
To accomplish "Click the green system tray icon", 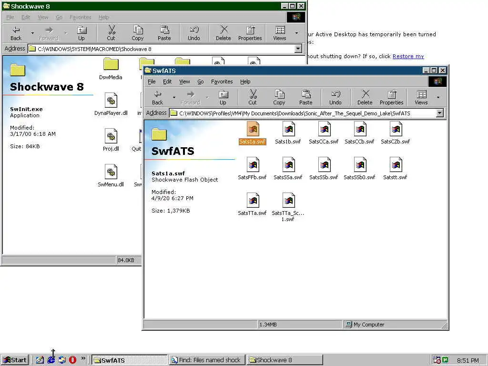I will point(445,360).
